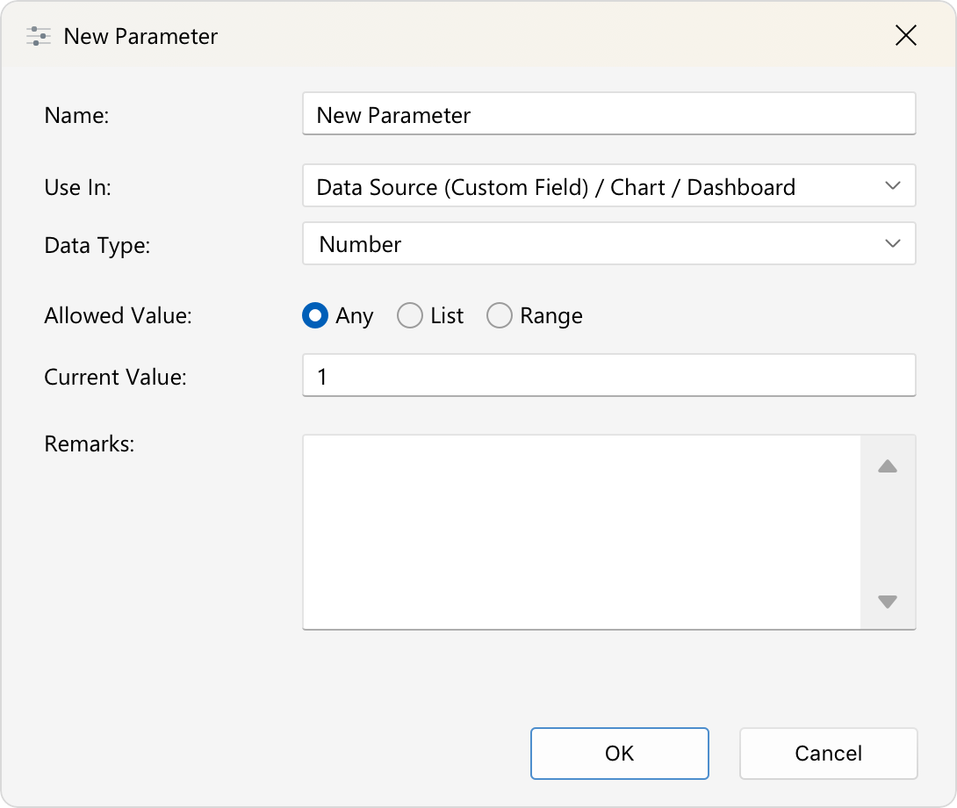The width and height of the screenshot is (957, 808).
Task: Click the parameter sliders icon in title bar
Action: (x=39, y=36)
